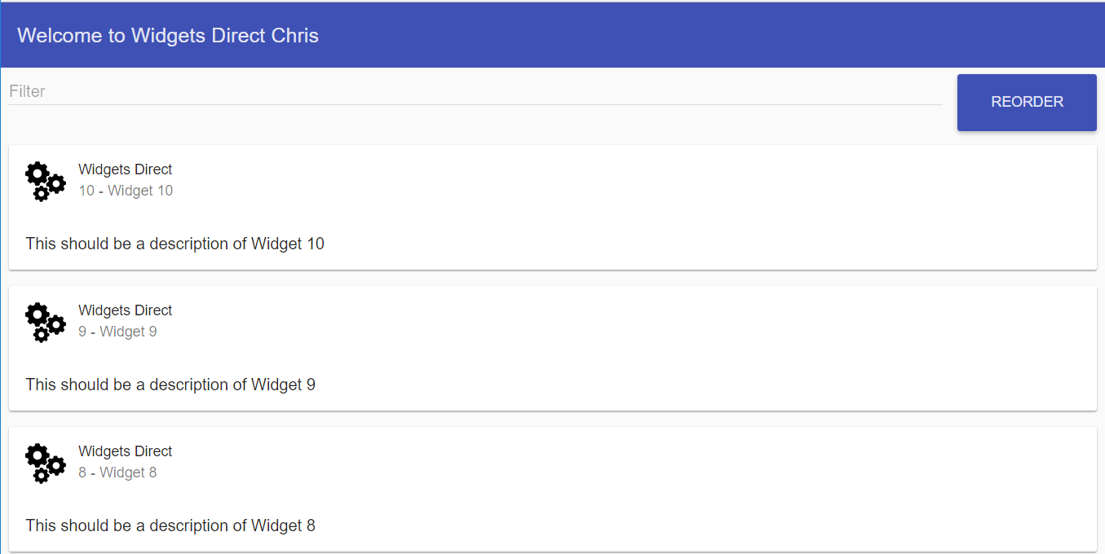Click the gears icon on Widget 10 card
Viewport: 1105px width, 554px height.
pos(46,181)
